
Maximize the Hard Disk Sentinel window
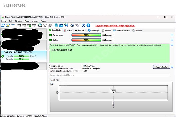coord(165,17)
